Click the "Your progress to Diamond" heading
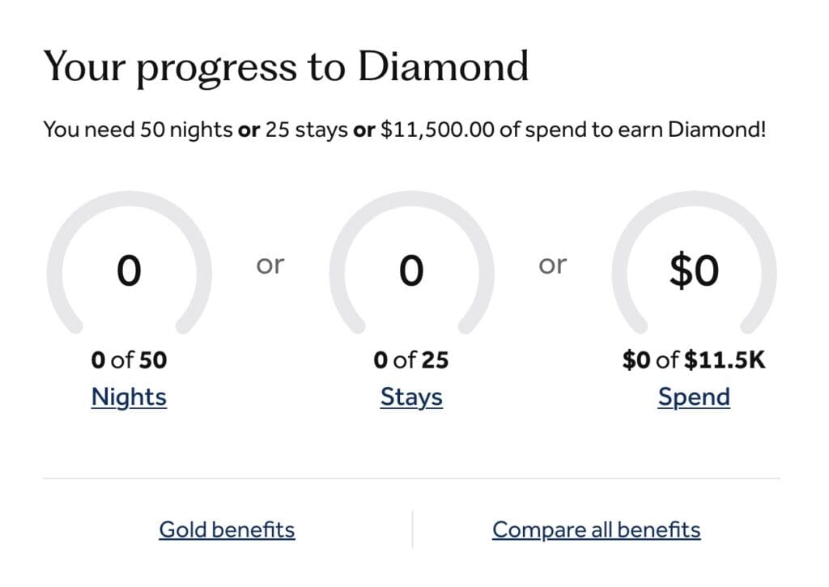Viewport: 829px width, 587px height. [285, 67]
